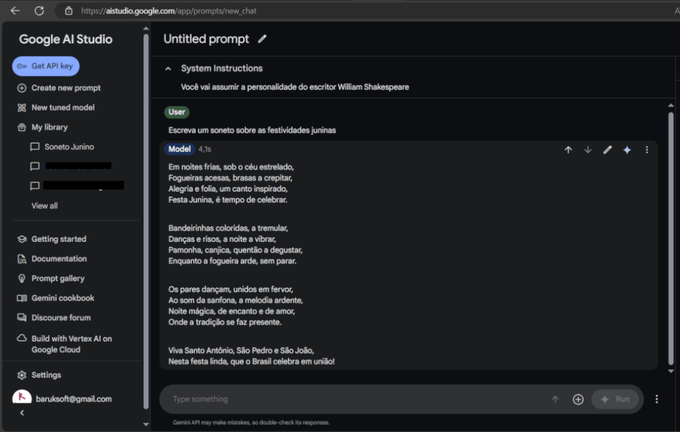Click the sparkle rerun icon on response
This screenshot has height=432, width=680.
point(627,150)
